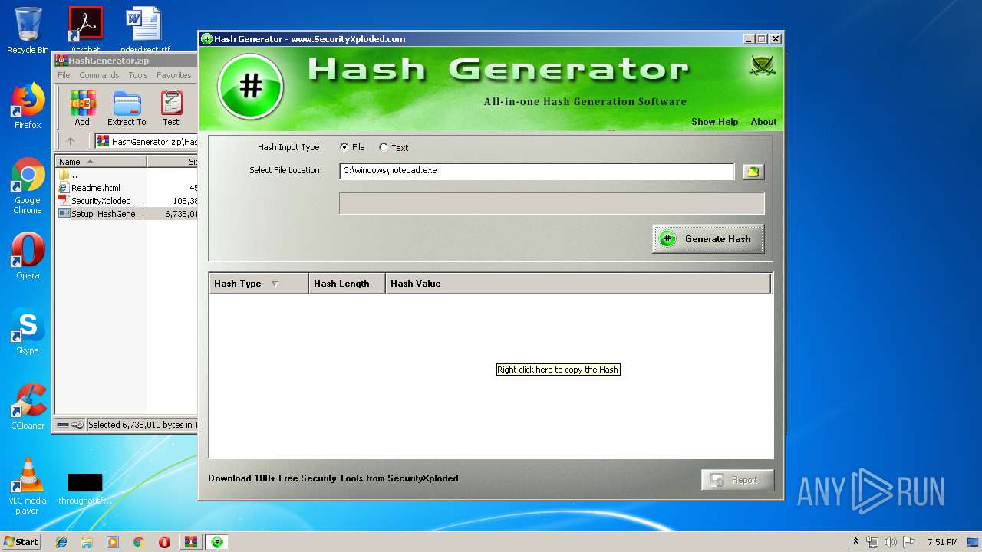Click the volume tray icon
Viewport: 982px width, 552px height.
point(891,542)
